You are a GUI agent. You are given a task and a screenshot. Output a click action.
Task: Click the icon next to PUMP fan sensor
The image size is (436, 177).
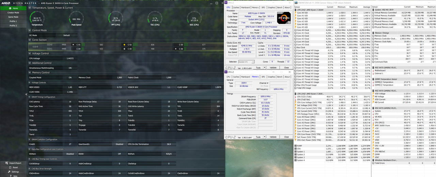[x=295, y=146]
